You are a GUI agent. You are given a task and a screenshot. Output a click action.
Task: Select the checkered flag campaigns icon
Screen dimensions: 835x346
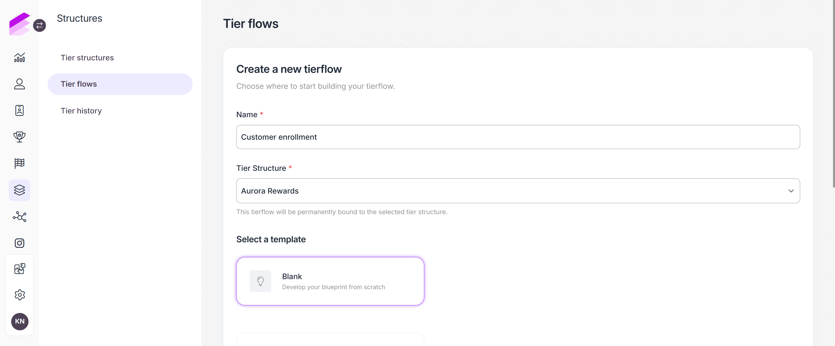tap(19, 164)
